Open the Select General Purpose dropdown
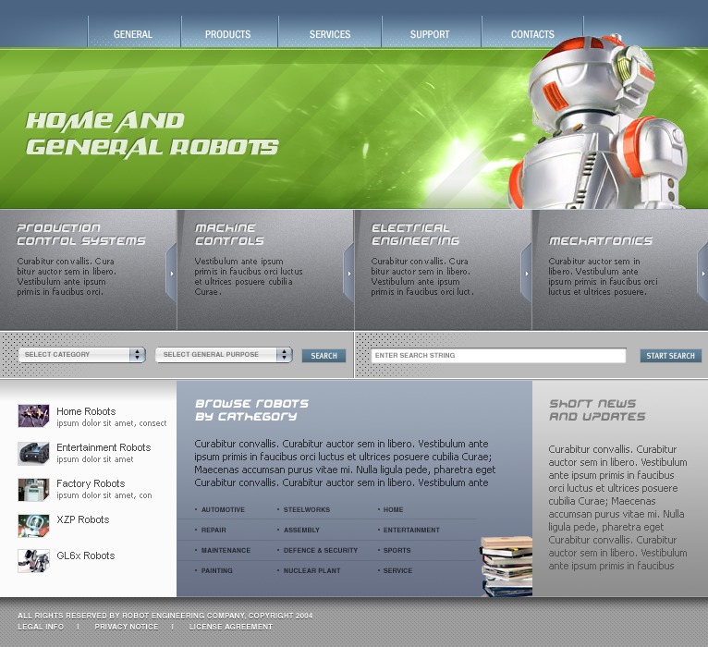Image resolution: width=708 pixels, height=647 pixels. [x=224, y=355]
